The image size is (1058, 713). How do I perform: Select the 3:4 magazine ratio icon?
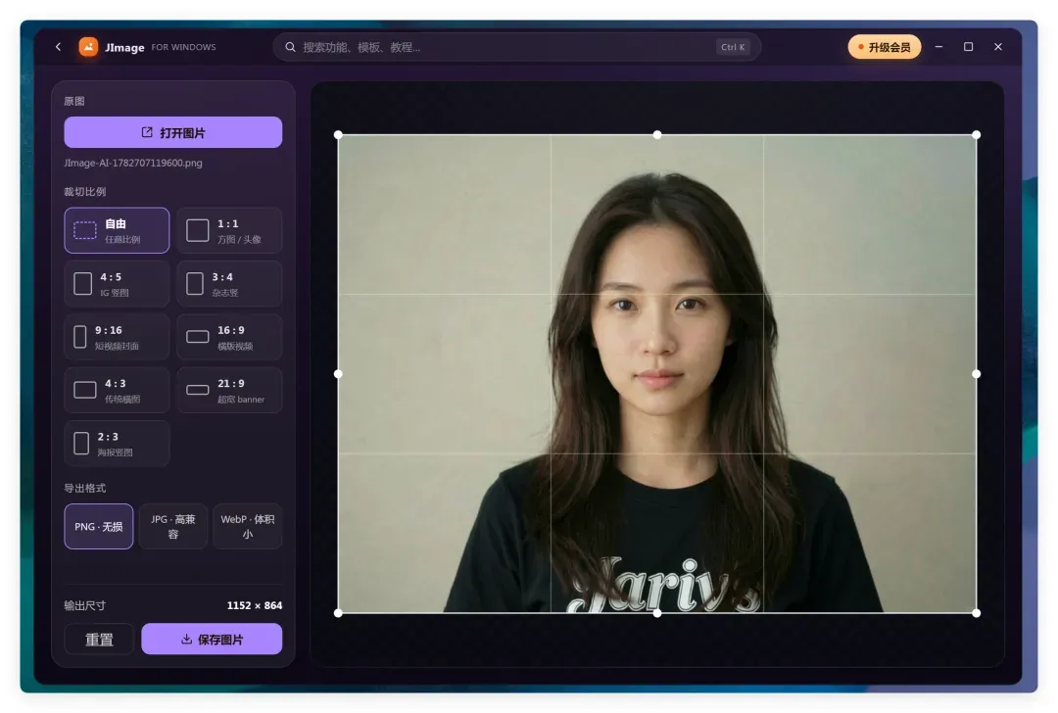click(x=195, y=283)
